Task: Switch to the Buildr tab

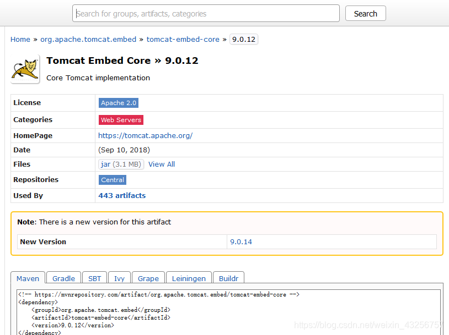Action: coord(228,278)
